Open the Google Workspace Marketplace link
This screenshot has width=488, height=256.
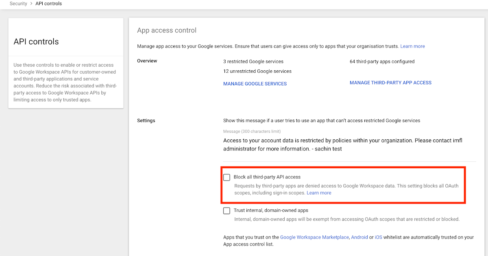tap(314, 237)
